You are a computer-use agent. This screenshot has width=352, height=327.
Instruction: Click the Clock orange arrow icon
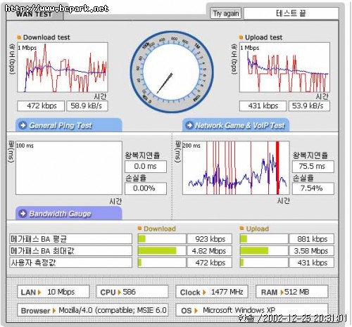pos(204,293)
